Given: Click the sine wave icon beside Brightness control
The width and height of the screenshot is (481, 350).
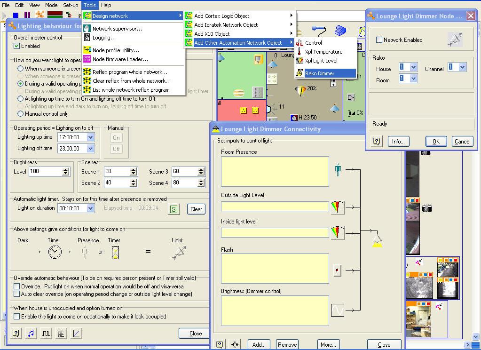Looking at the screenshot, I should pos(337,310).
